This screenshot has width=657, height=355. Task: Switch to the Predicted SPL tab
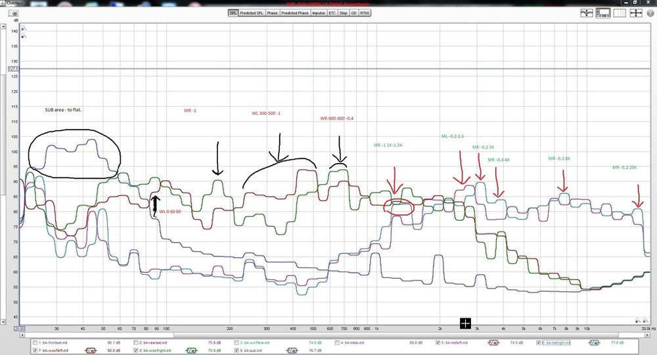point(252,13)
